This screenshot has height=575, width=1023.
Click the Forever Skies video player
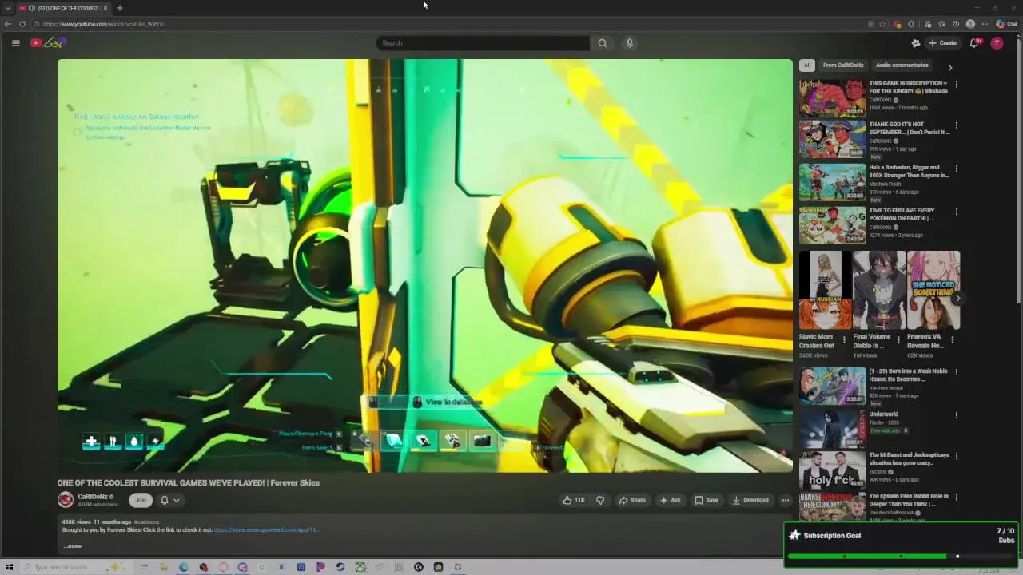[424, 266]
